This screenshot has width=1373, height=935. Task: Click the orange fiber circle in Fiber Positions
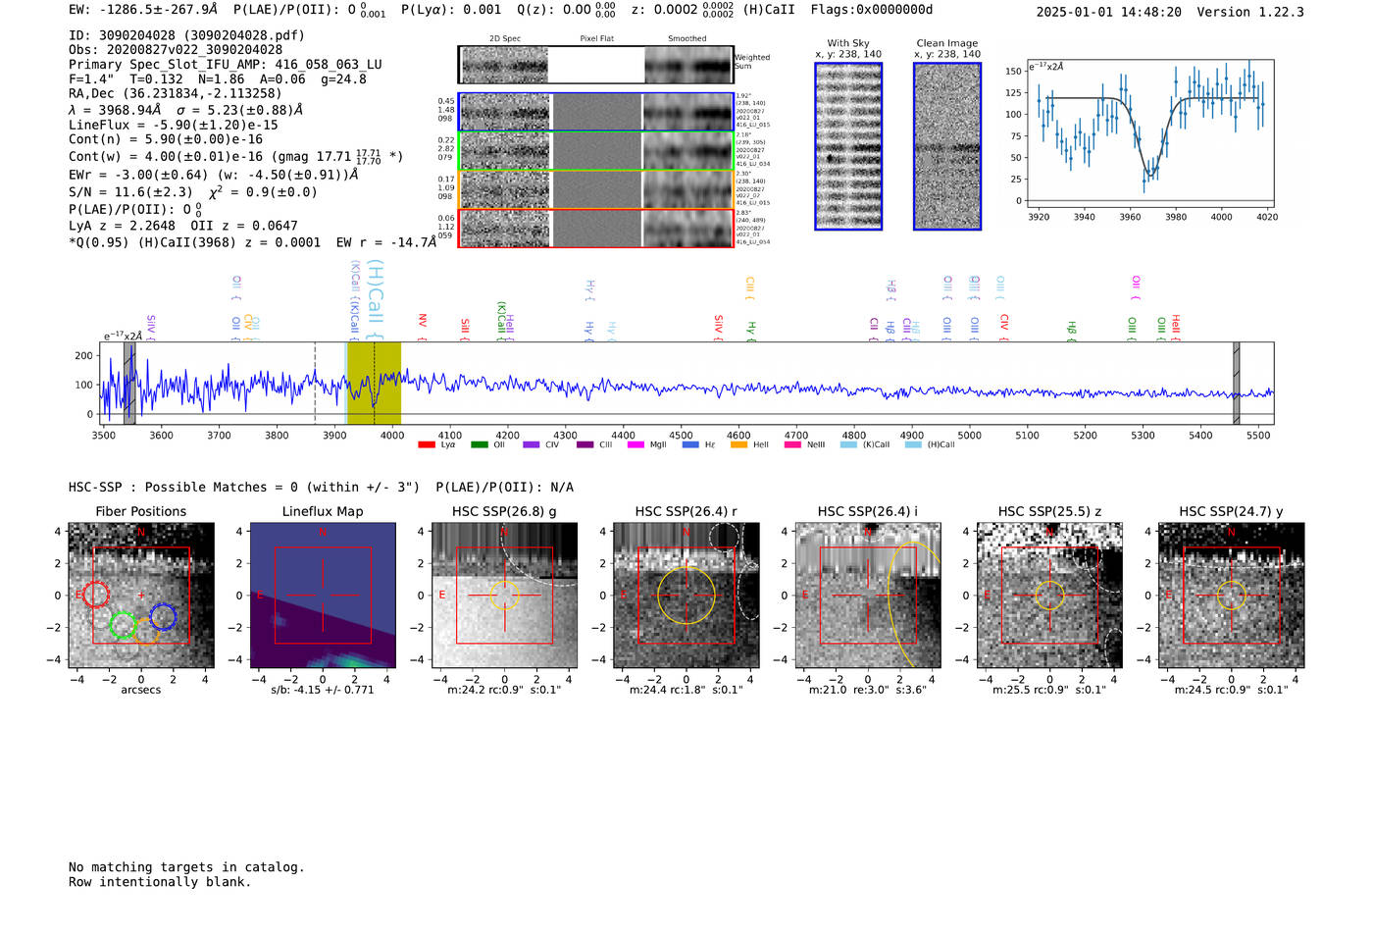(x=145, y=630)
